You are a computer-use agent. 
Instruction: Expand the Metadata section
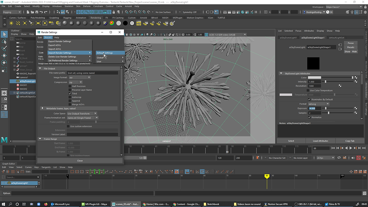pyautogui.click(x=43, y=108)
